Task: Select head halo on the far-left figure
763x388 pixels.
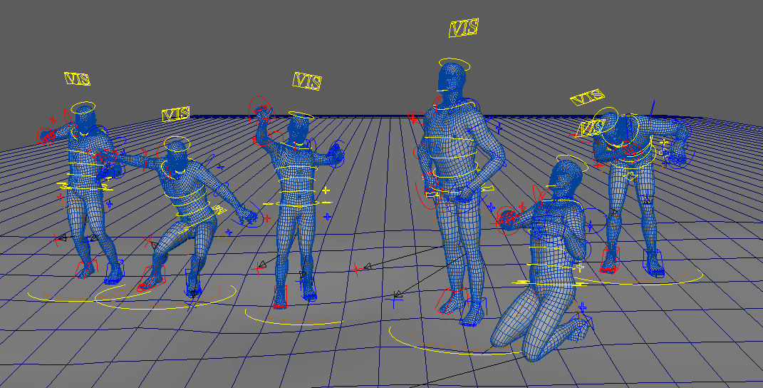Action: pos(83,108)
